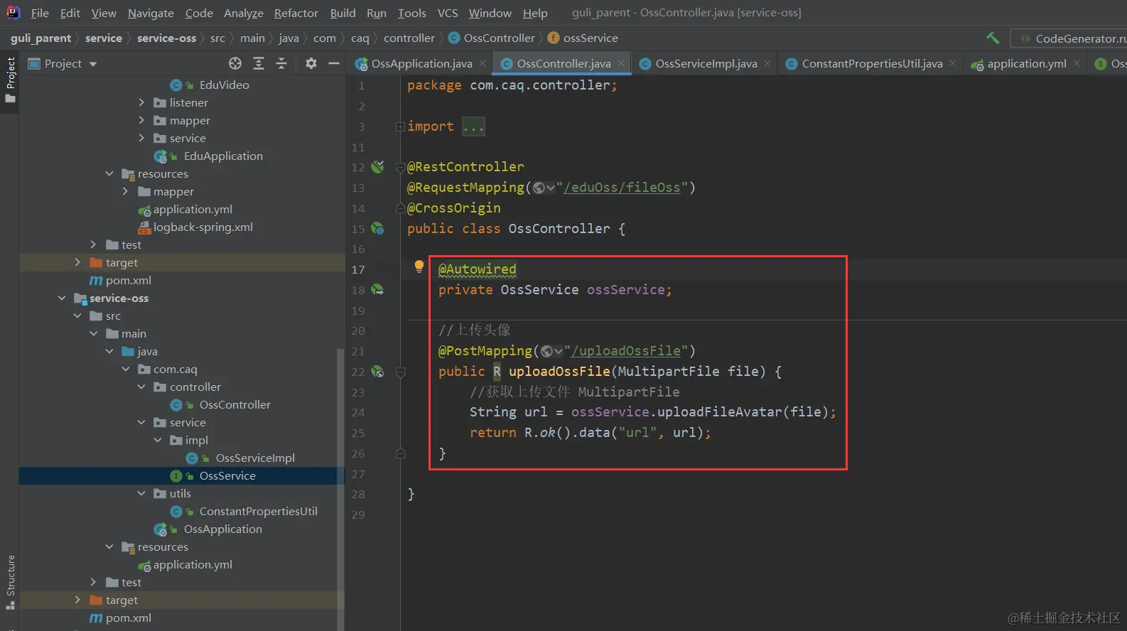Image resolution: width=1127 pixels, height=631 pixels.
Task: Click the /uploadOssFile URL link
Action: pyautogui.click(x=626, y=351)
